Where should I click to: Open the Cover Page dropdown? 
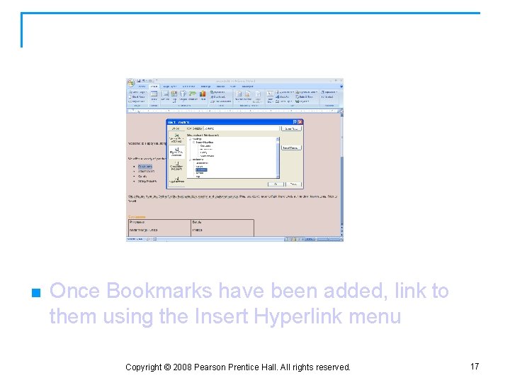(x=137, y=92)
